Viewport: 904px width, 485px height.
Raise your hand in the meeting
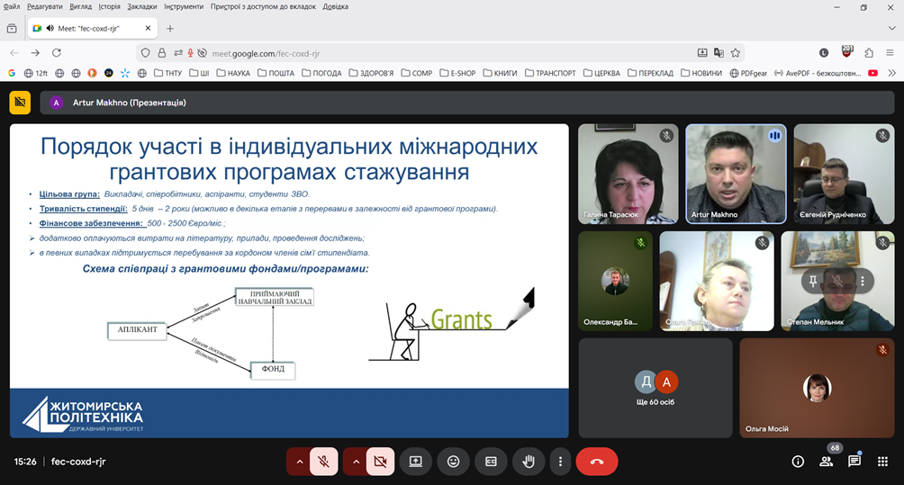(x=529, y=462)
